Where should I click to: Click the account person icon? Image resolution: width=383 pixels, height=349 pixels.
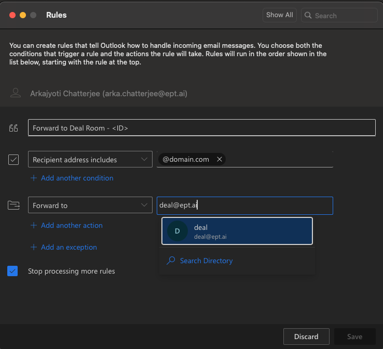[x=16, y=93]
